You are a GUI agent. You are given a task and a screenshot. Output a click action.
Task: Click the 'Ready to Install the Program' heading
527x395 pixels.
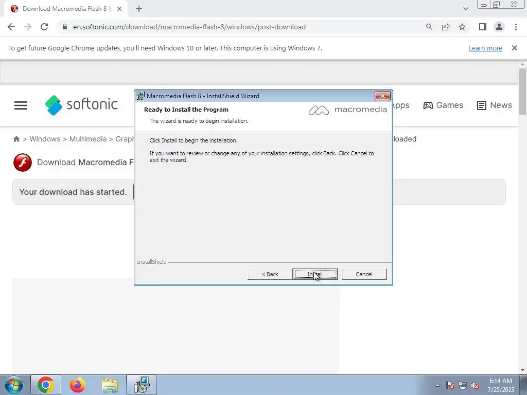tap(186, 110)
